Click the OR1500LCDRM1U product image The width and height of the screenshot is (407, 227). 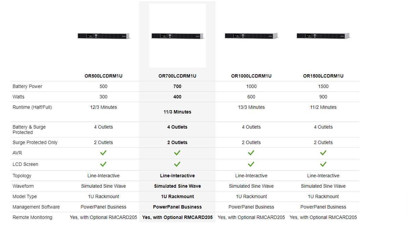pos(323,36)
